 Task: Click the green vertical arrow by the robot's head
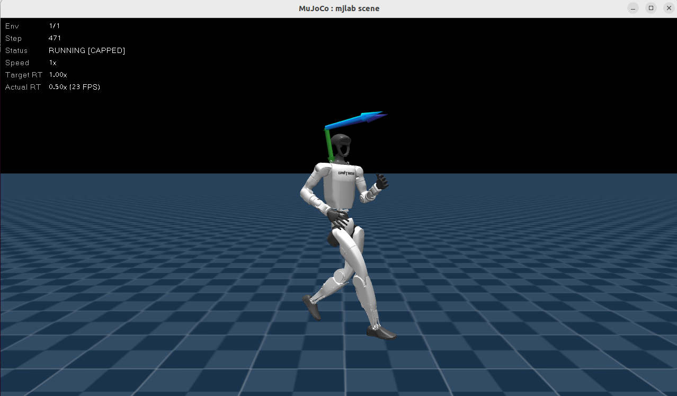[x=329, y=144]
